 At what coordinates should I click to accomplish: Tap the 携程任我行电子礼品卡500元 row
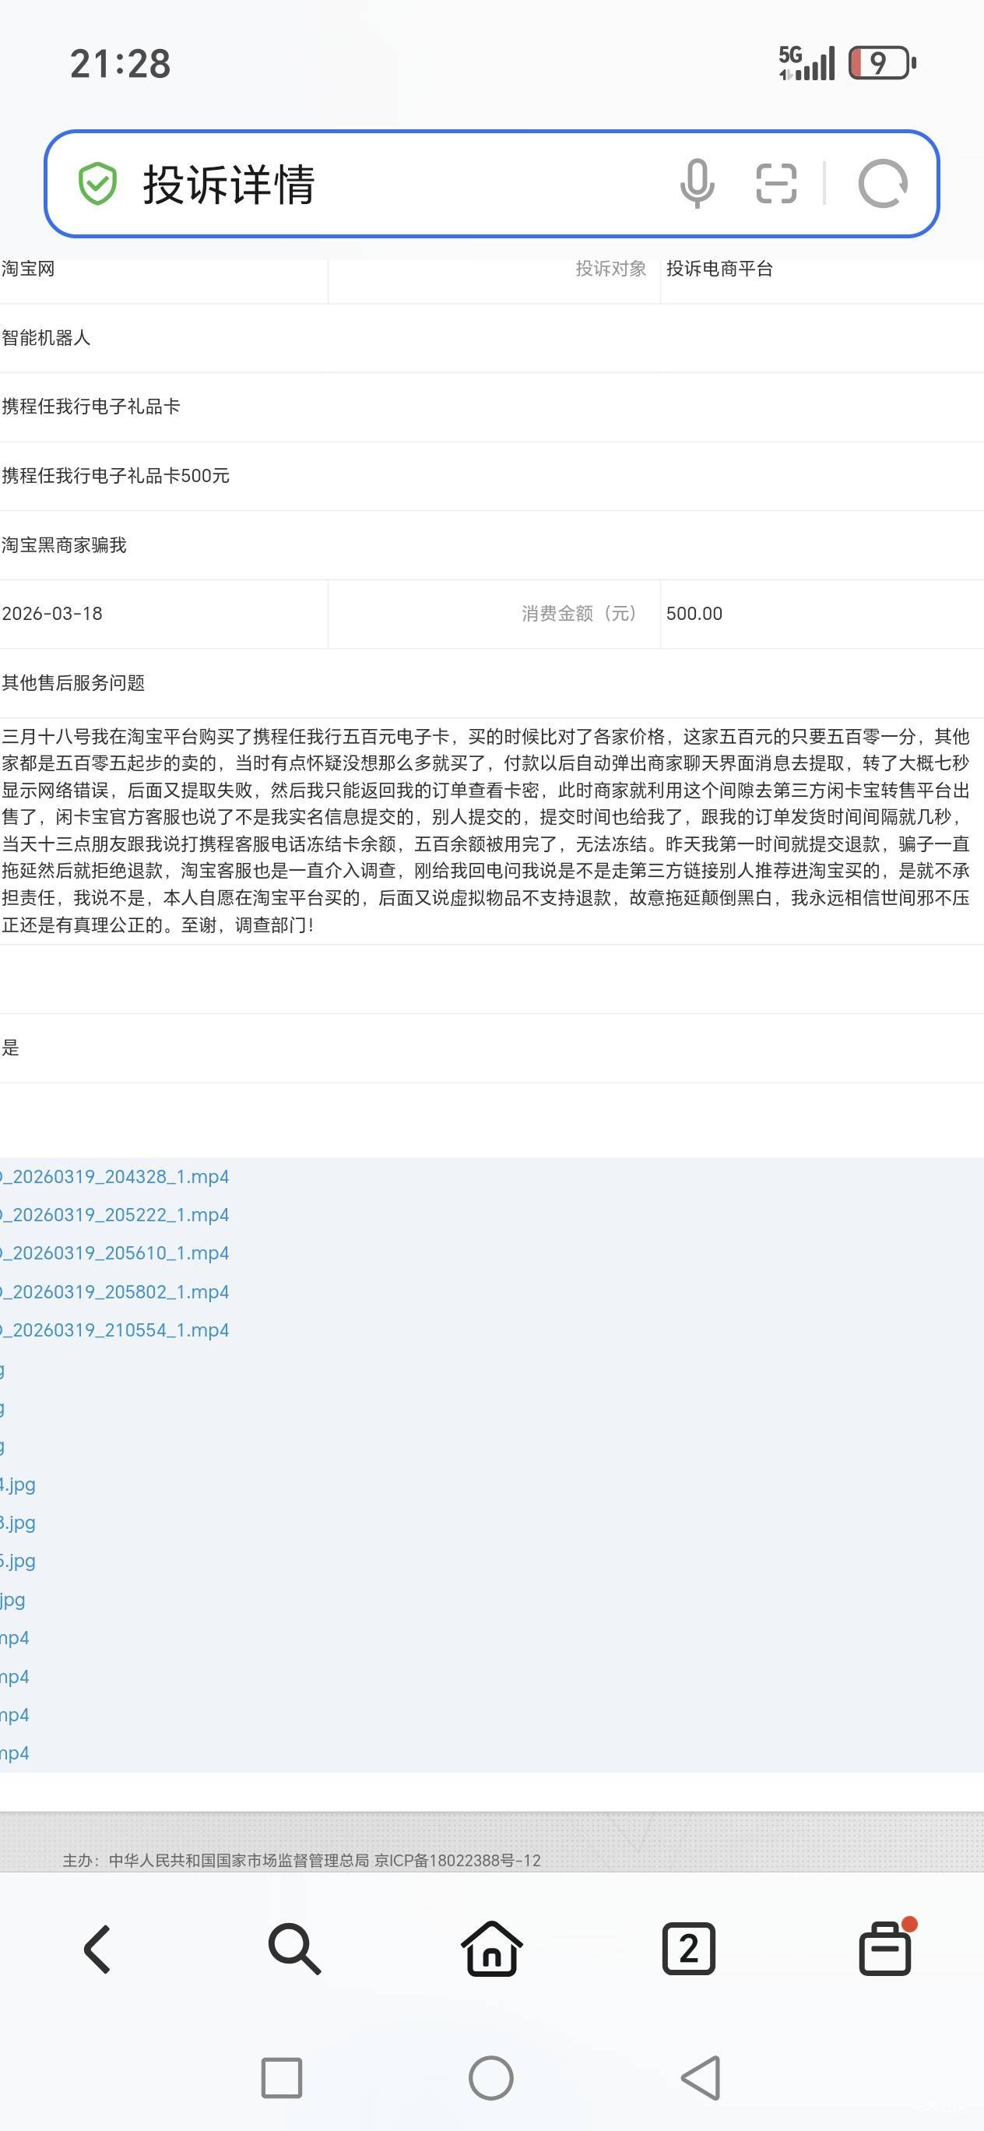pos(492,476)
